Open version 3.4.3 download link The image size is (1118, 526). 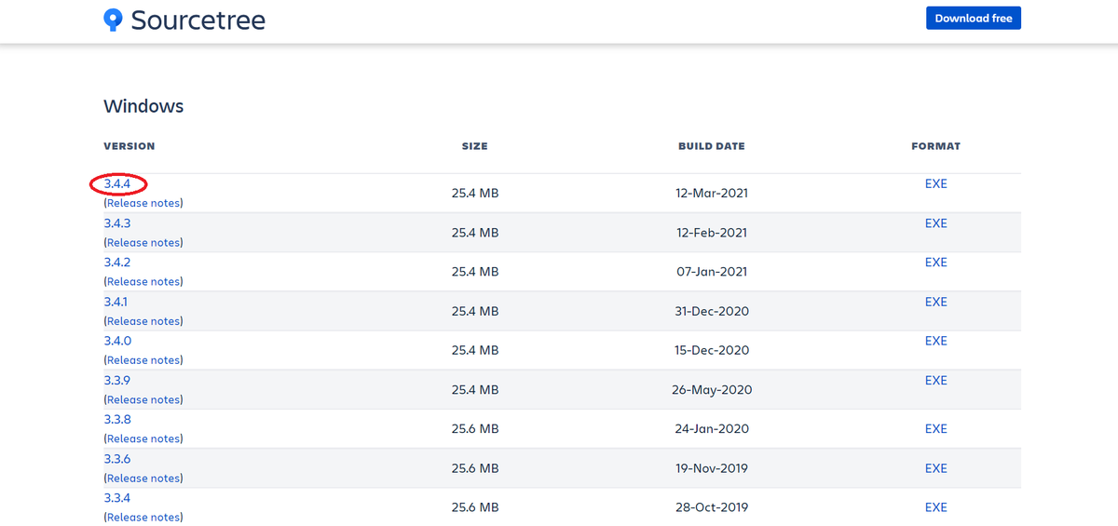point(117,223)
